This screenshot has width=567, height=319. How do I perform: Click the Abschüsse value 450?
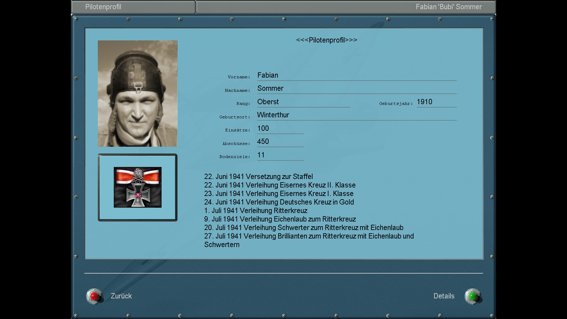pyautogui.click(x=280, y=142)
